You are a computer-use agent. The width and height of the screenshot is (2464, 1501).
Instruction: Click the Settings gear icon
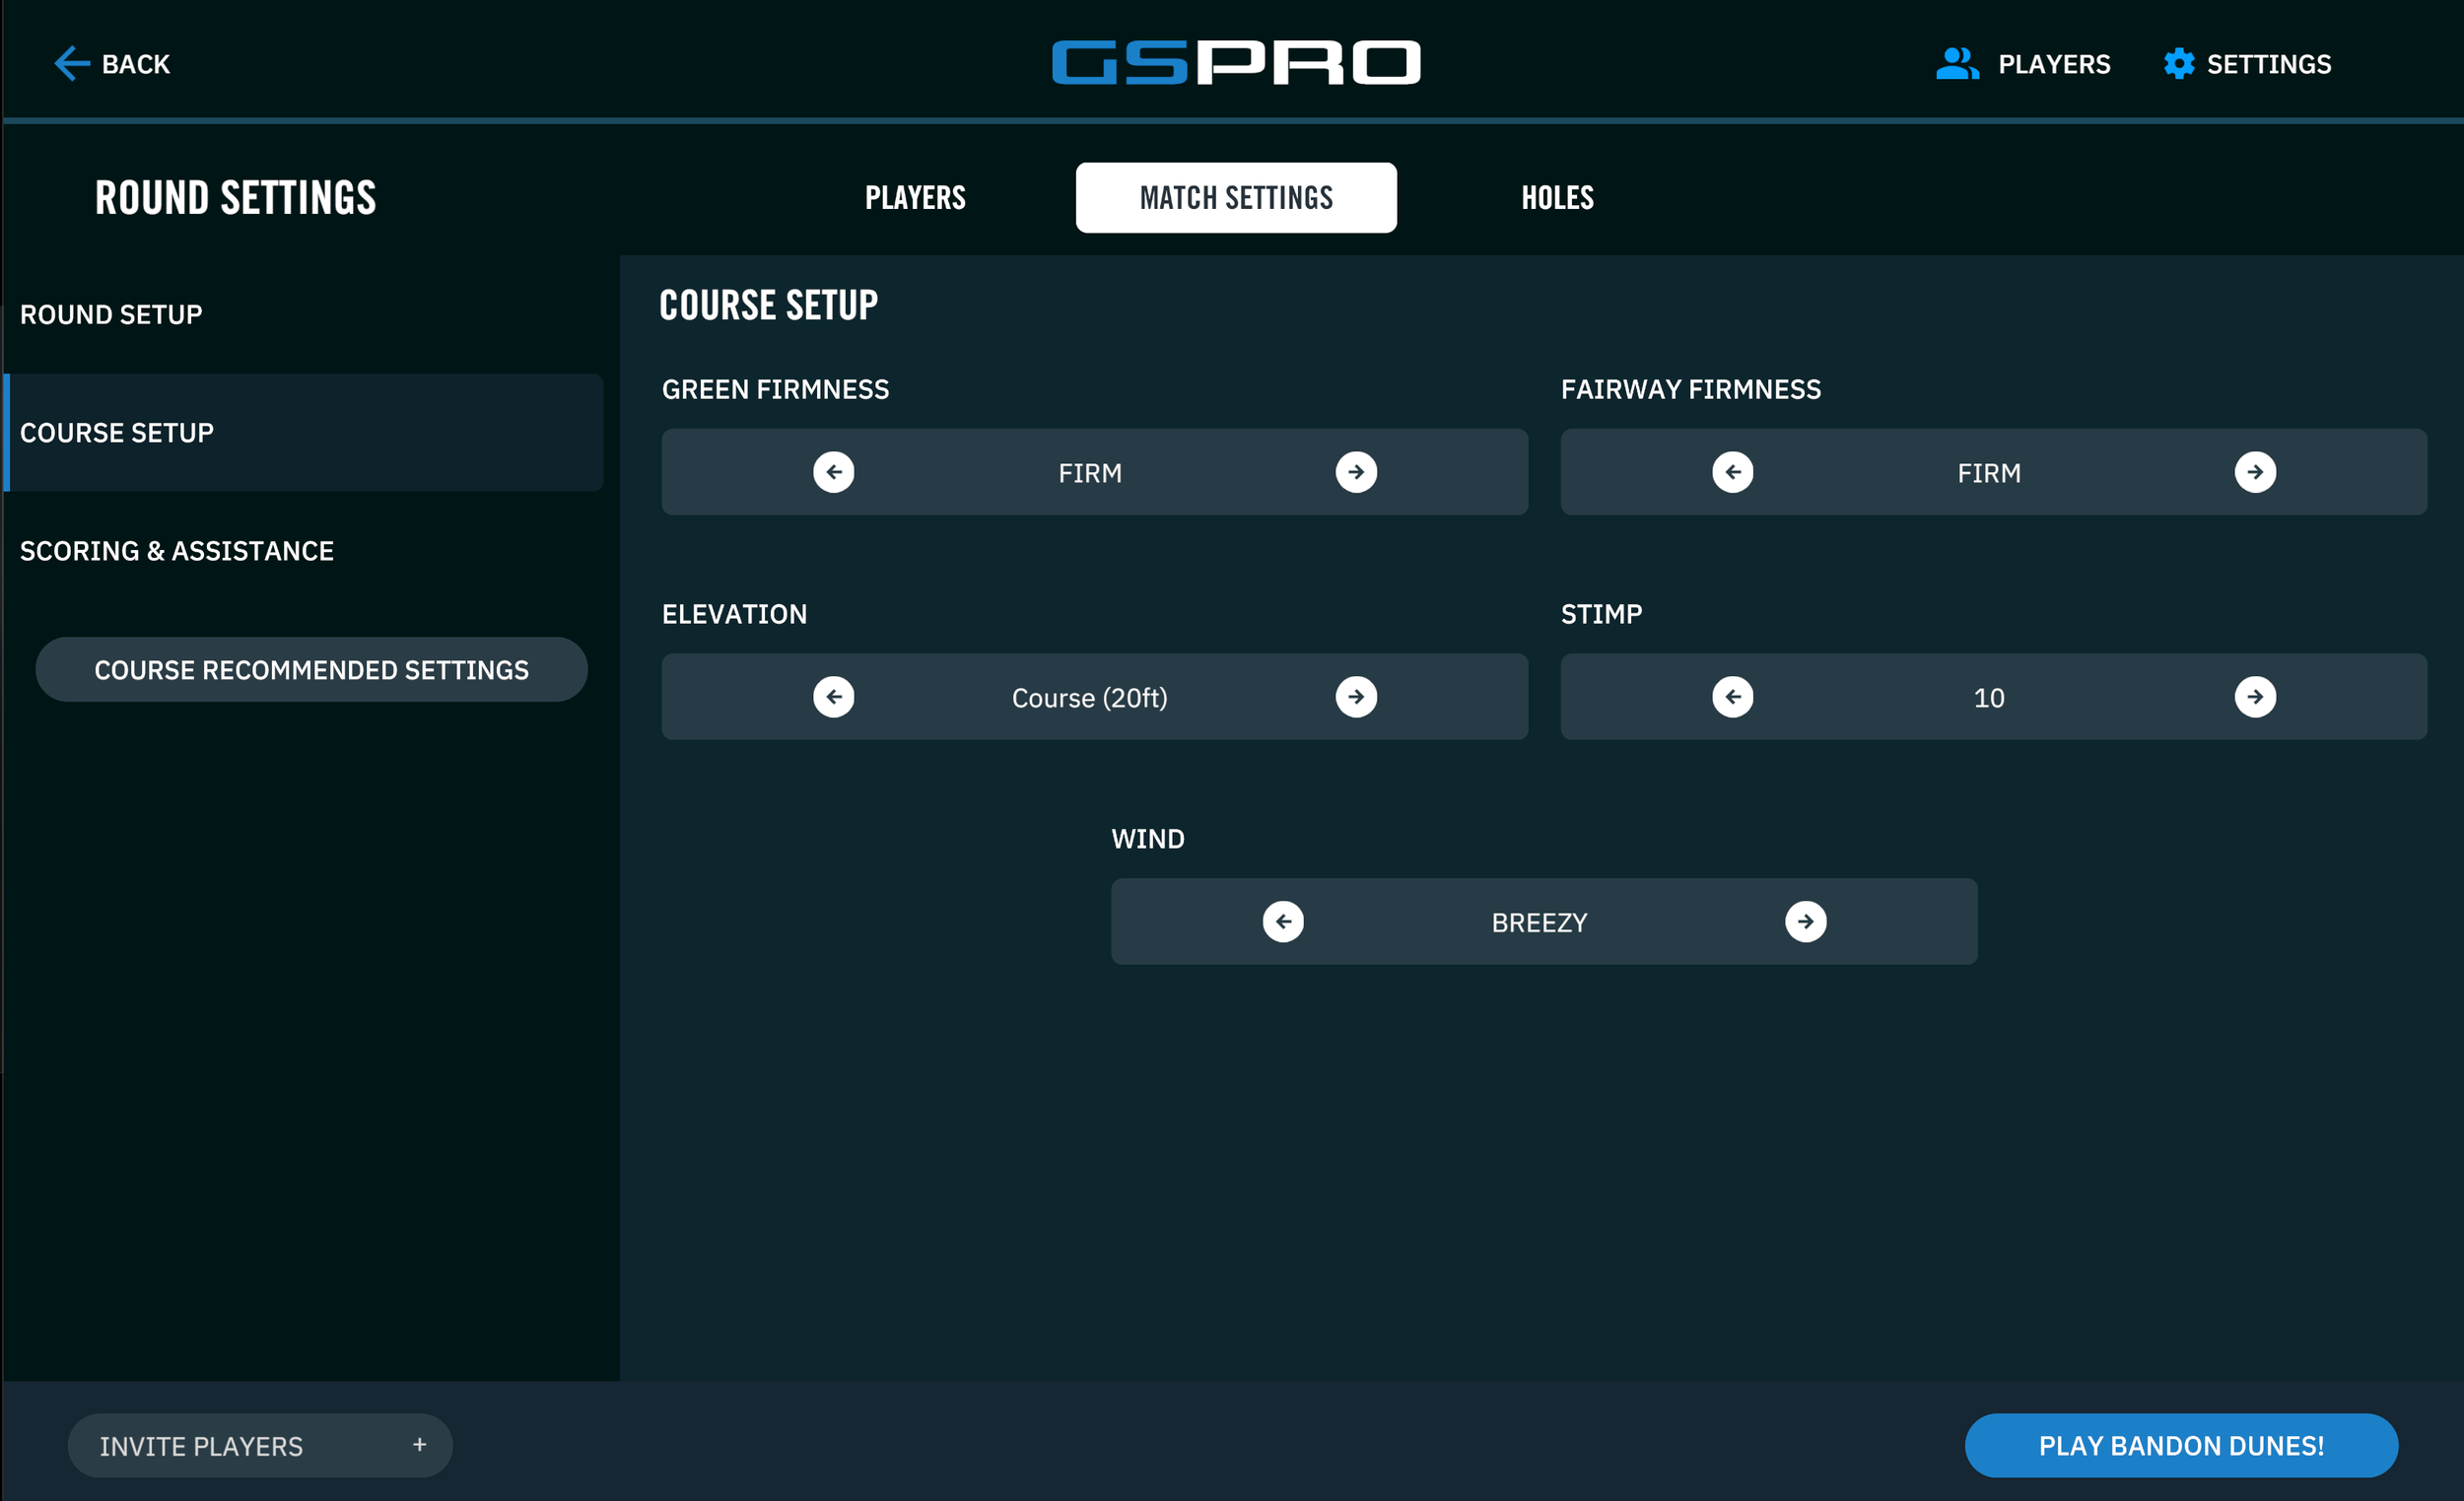(x=2179, y=63)
